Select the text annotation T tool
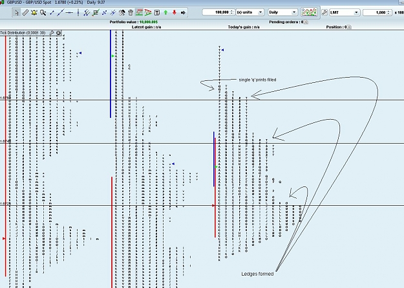404x288 pixels. [x=157, y=12]
